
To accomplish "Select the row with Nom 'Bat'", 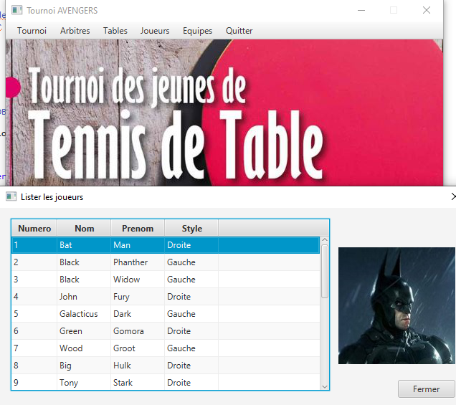I will pos(166,245).
